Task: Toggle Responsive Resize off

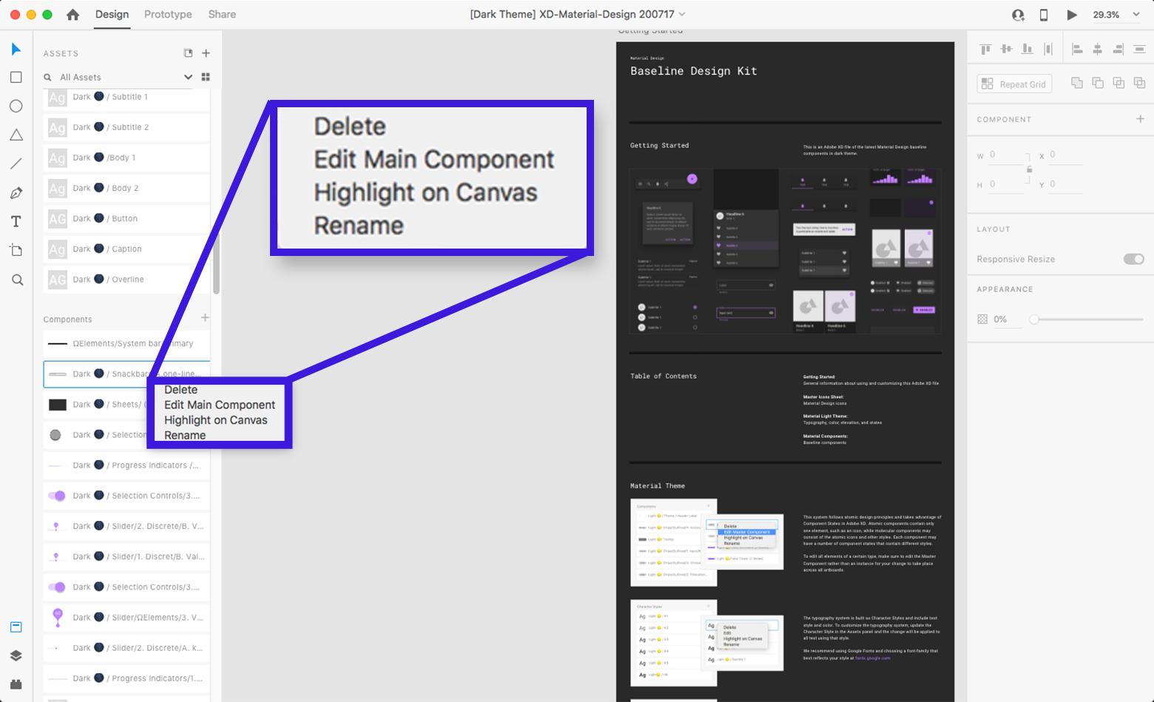Action: 1133,259
